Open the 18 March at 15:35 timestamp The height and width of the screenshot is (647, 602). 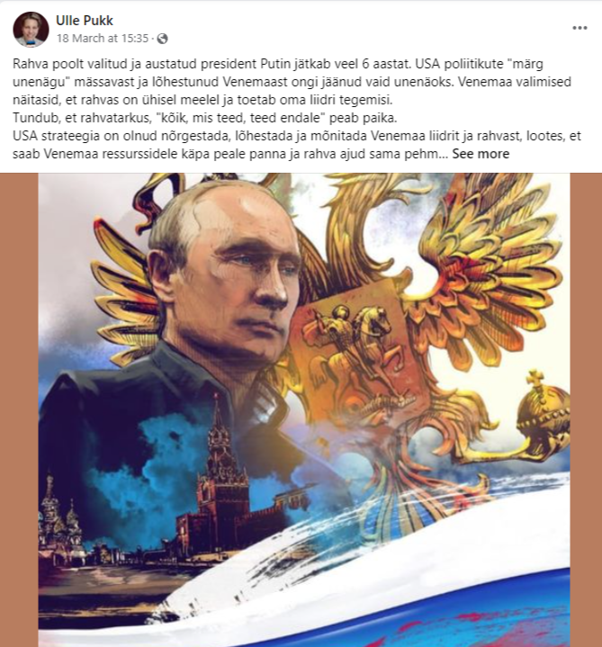coord(103,39)
